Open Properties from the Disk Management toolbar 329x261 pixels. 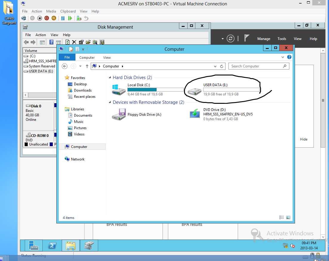pyautogui.click(x=81, y=42)
